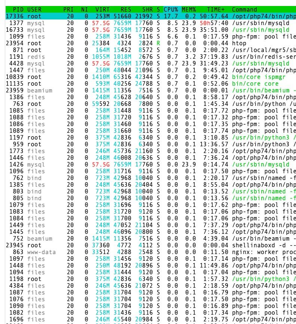Select python3 process with PID 959

(x=151, y=144)
